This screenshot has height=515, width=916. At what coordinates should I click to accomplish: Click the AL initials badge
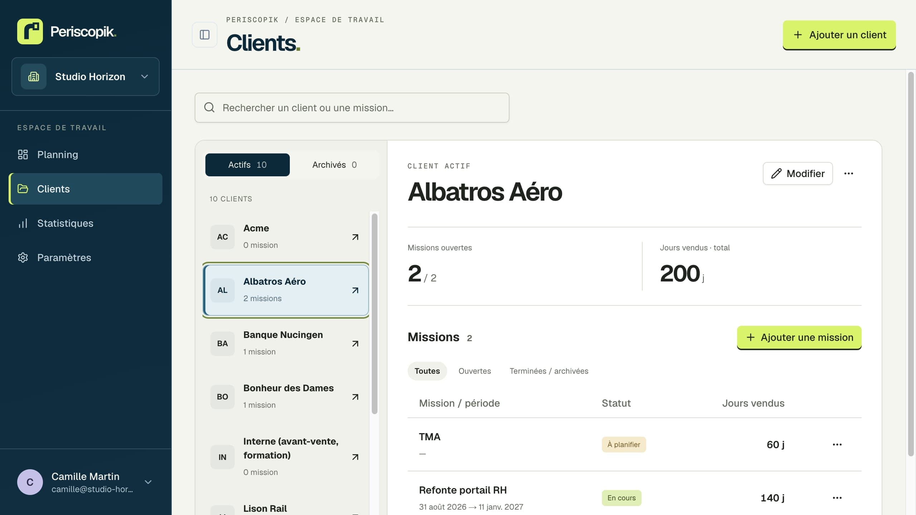tap(223, 290)
